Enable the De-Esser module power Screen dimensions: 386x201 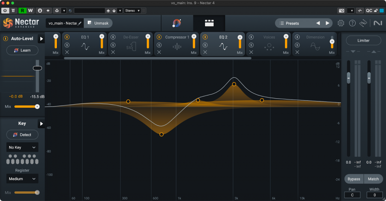click(113, 37)
